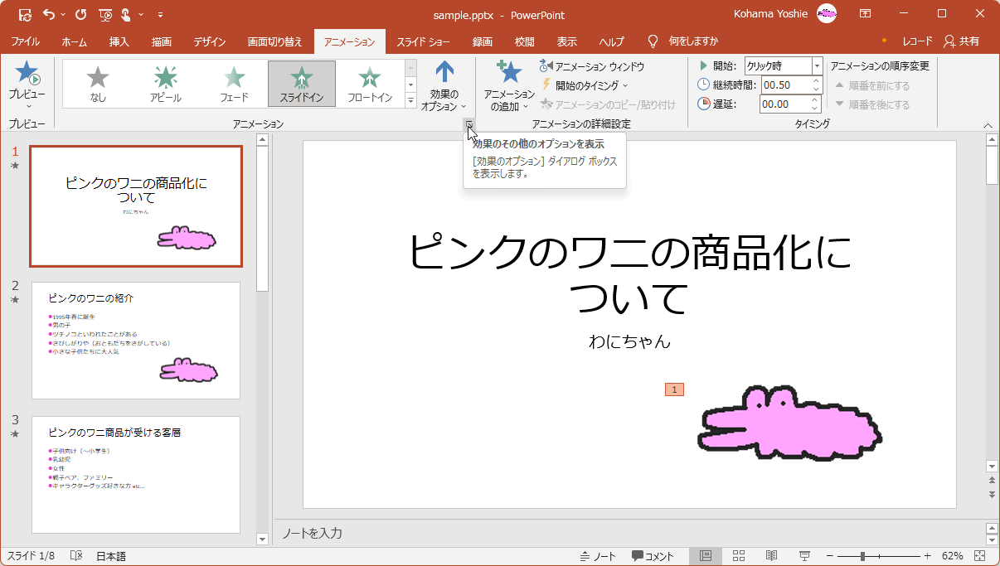Select the Float In (フロートイン) animation
This screenshot has width=1000, height=566.
(369, 84)
